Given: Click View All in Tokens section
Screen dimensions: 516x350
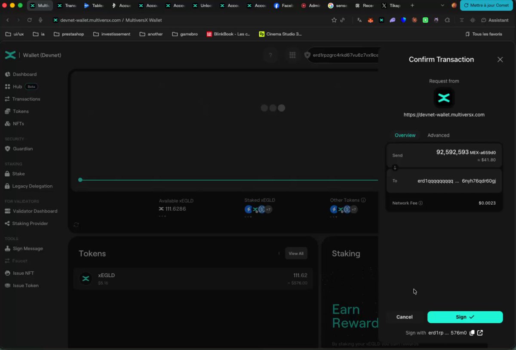Looking at the screenshot, I should click(x=296, y=254).
